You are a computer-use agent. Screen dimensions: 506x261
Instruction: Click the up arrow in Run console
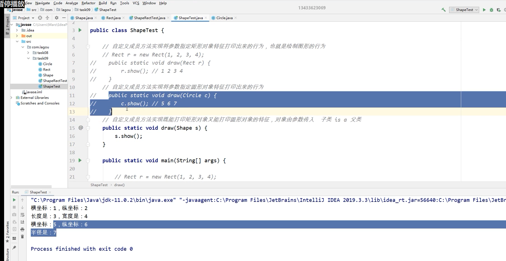22,200
